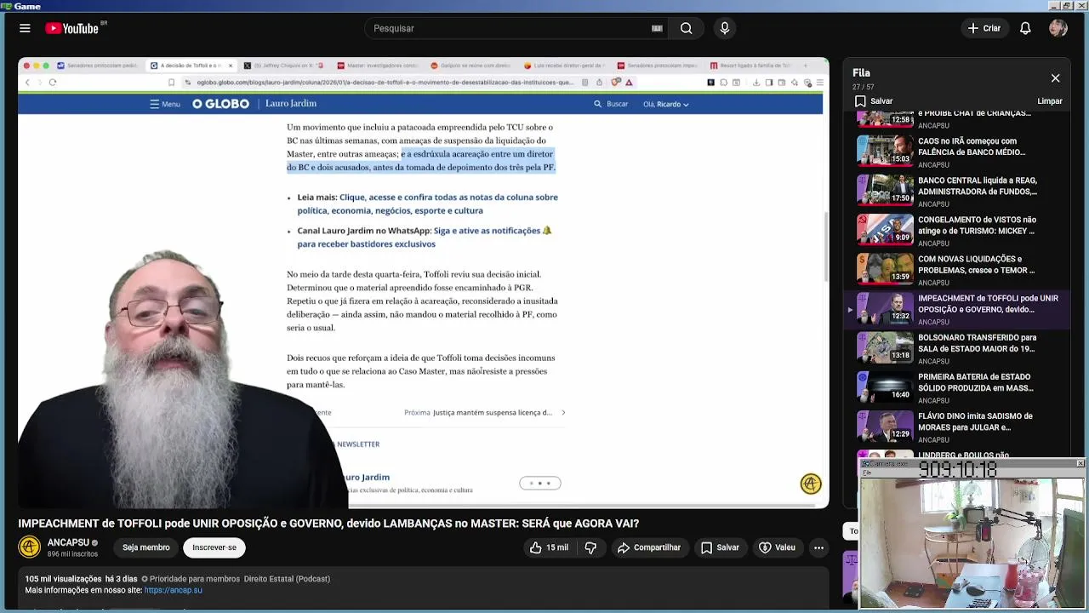This screenshot has height=613, width=1089.
Task: Click the carousel dots indicator in page
Action: tap(540, 484)
